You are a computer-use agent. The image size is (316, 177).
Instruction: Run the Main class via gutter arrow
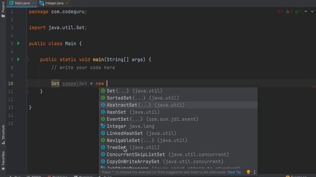tap(19, 43)
